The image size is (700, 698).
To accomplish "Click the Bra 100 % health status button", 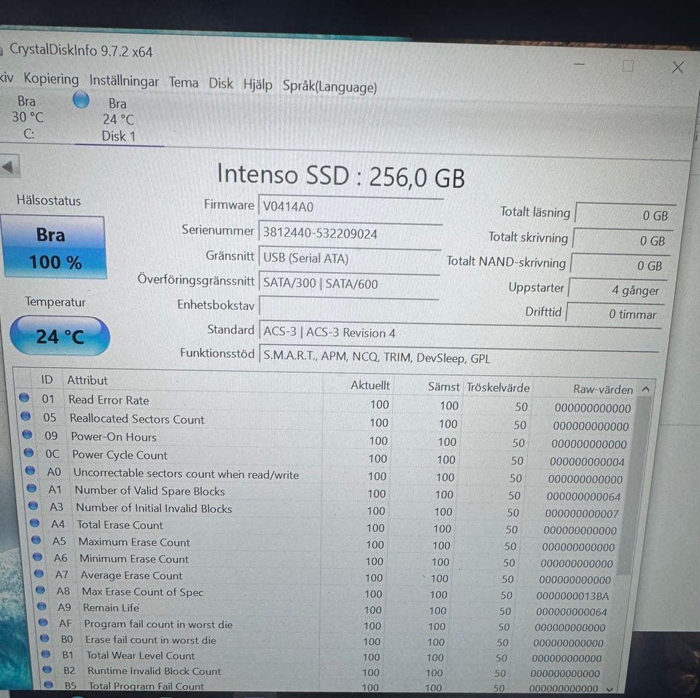I will (x=53, y=248).
